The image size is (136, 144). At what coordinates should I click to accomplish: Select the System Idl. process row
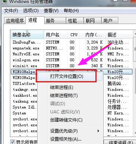point(24,107)
